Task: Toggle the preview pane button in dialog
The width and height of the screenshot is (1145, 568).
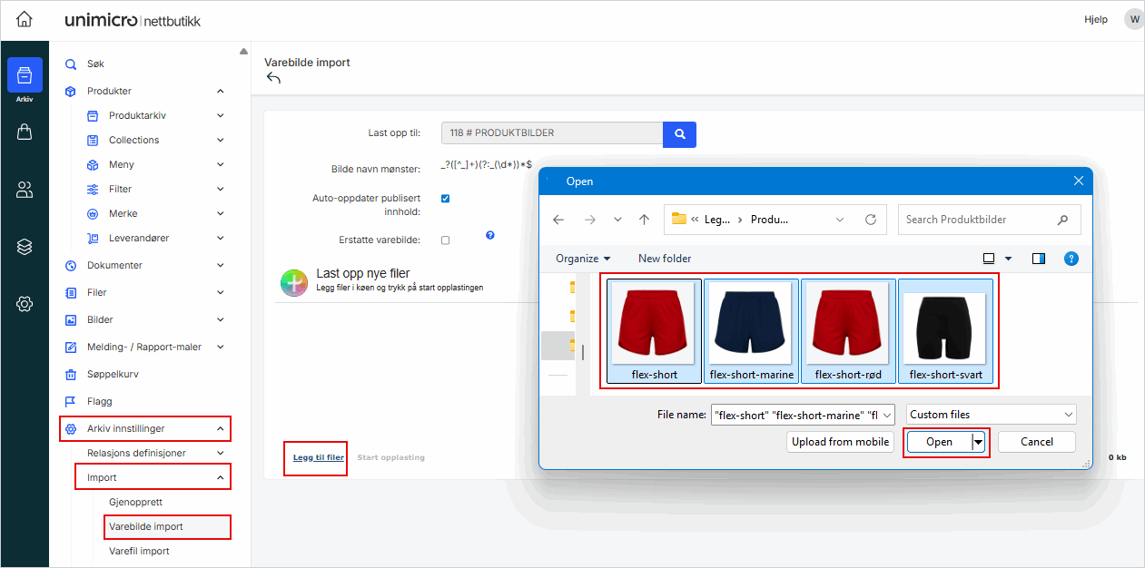Action: click(x=1039, y=259)
